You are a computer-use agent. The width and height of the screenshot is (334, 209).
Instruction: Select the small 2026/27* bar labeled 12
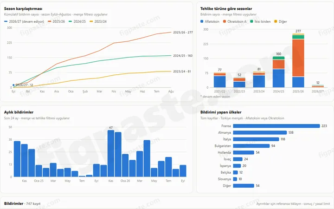(318, 86)
